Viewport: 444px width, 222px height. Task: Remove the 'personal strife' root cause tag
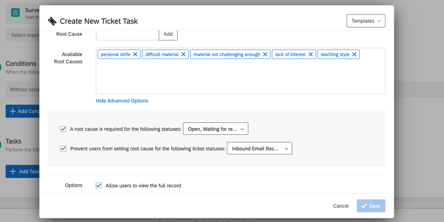coord(135,54)
